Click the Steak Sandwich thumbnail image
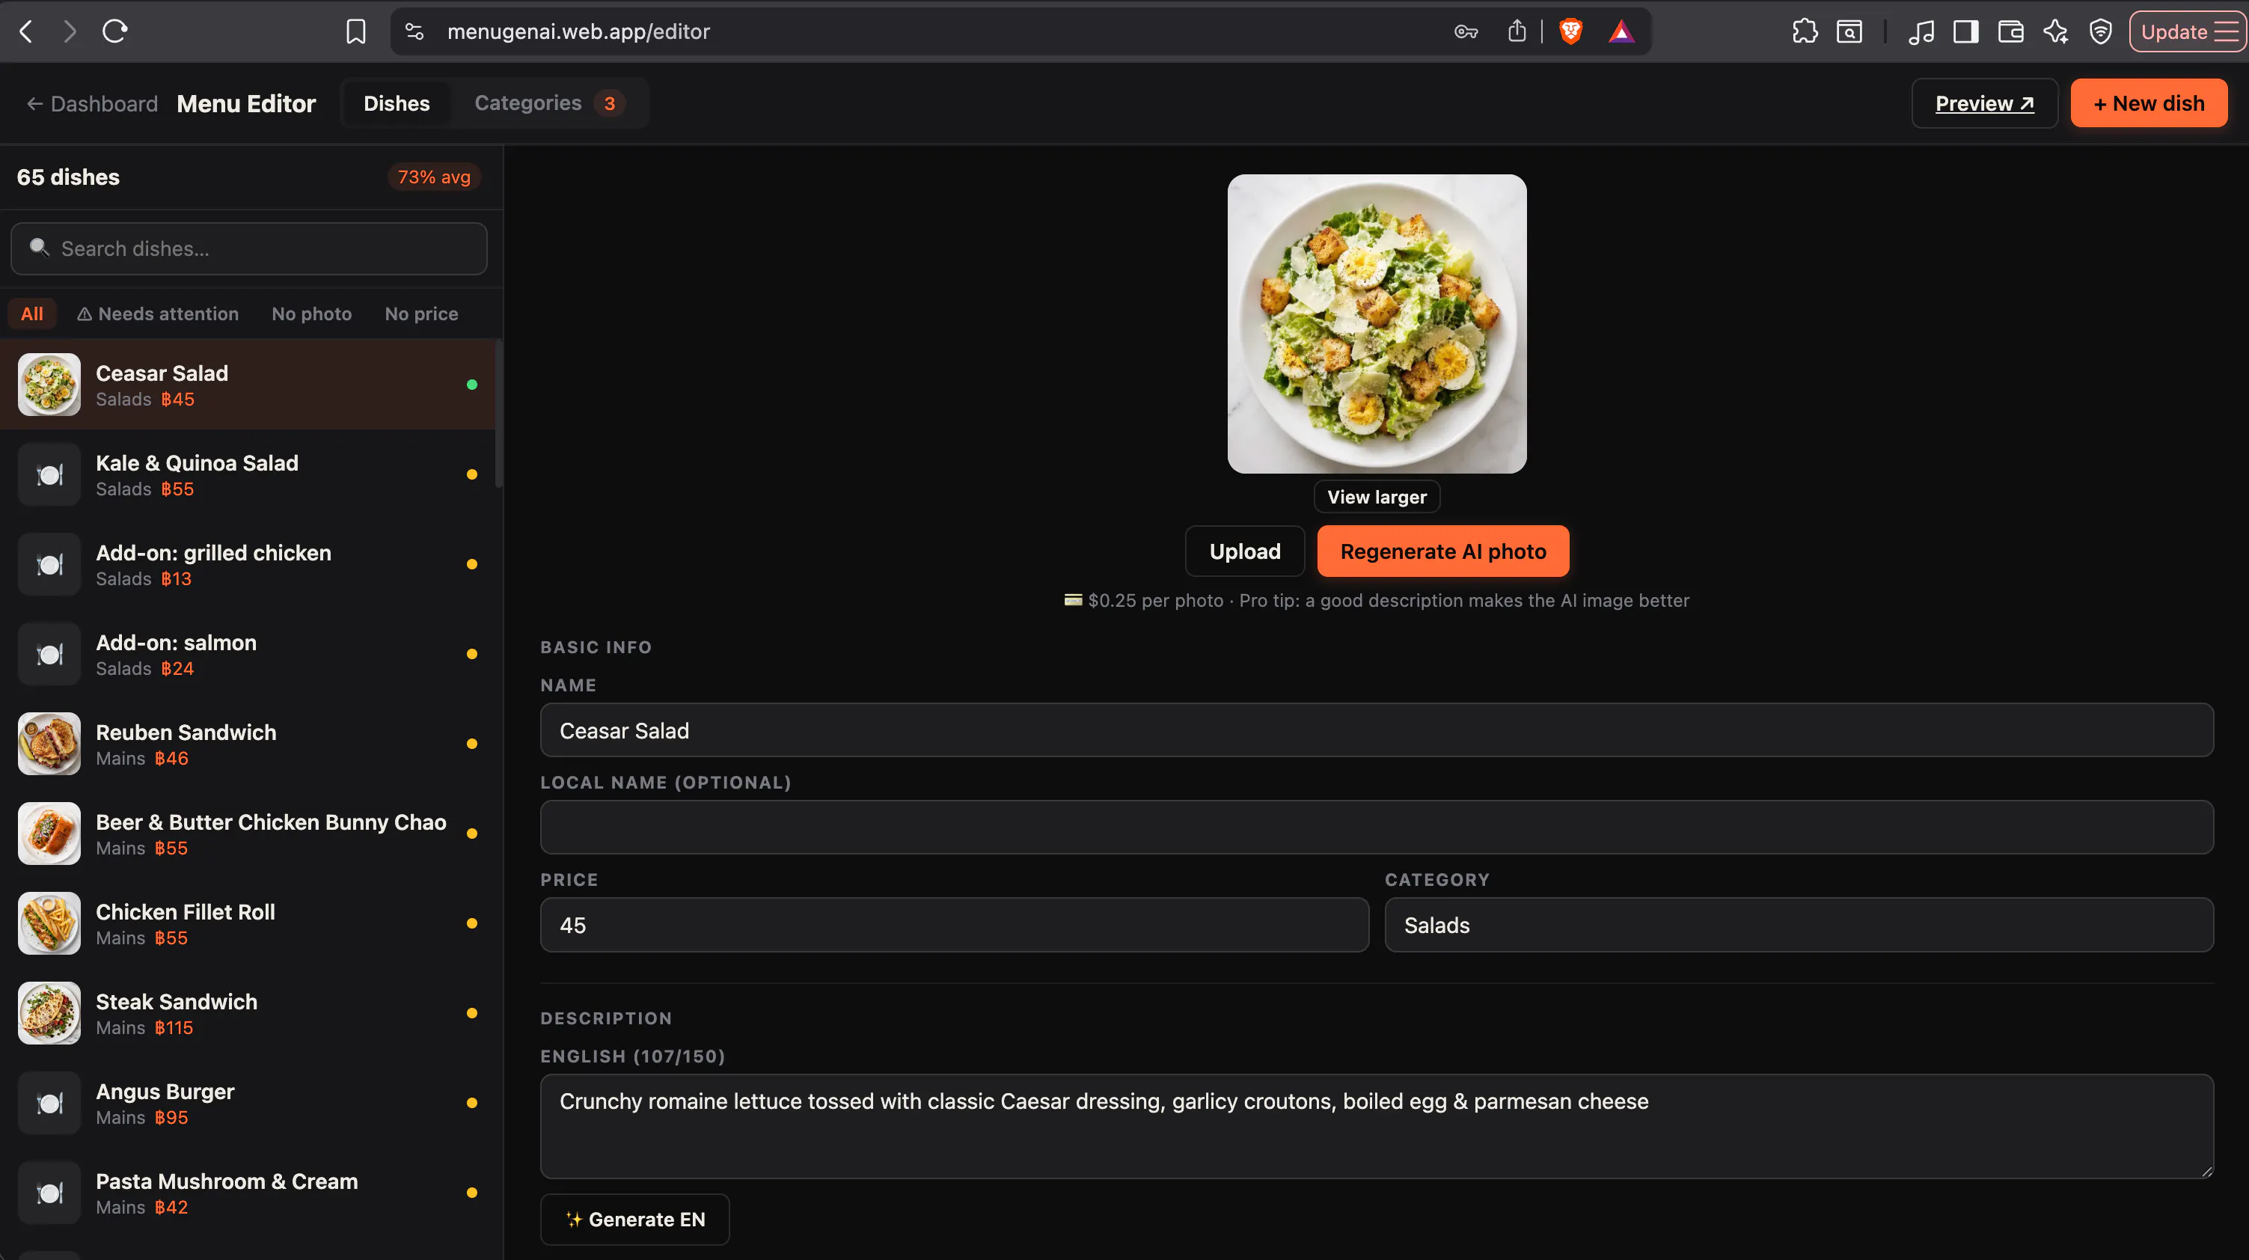 pyautogui.click(x=49, y=1013)
